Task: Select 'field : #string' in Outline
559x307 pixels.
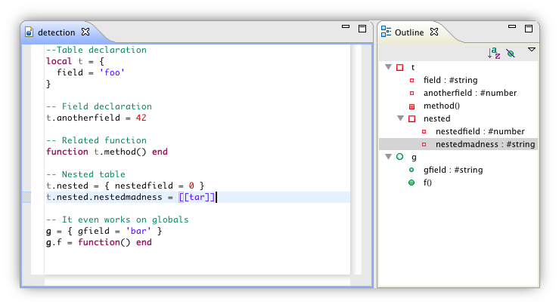Action: (450, 80)
